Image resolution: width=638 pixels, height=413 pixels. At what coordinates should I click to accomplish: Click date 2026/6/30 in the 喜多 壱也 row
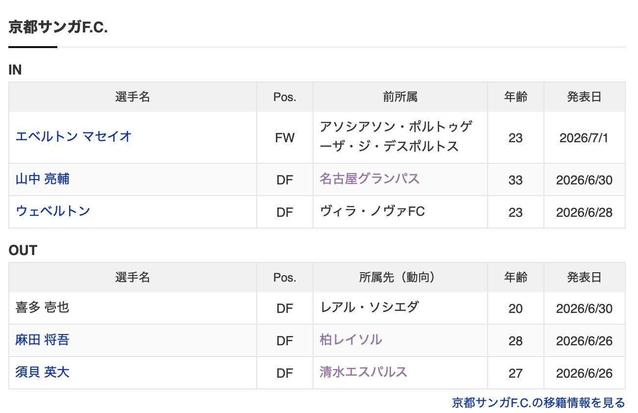click(x=584, y=309)
